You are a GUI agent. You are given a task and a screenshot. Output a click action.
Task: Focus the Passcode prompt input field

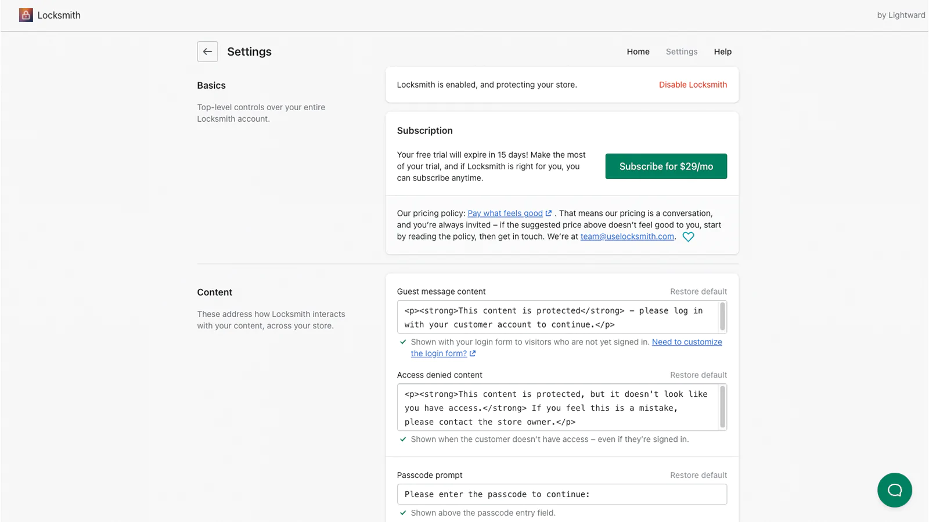click(562, 494)
